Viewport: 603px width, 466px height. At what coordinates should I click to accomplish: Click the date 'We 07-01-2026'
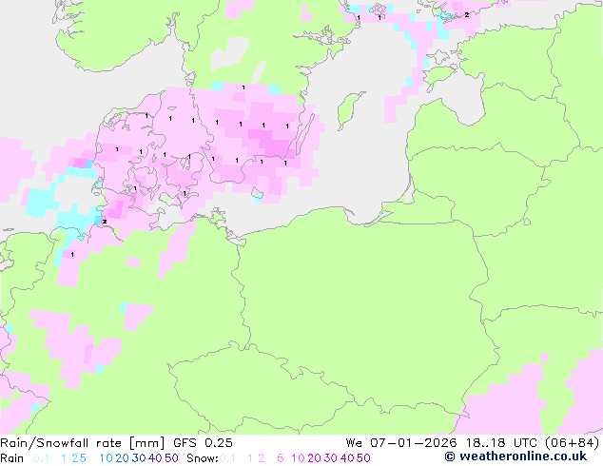[x=401, y=443]
